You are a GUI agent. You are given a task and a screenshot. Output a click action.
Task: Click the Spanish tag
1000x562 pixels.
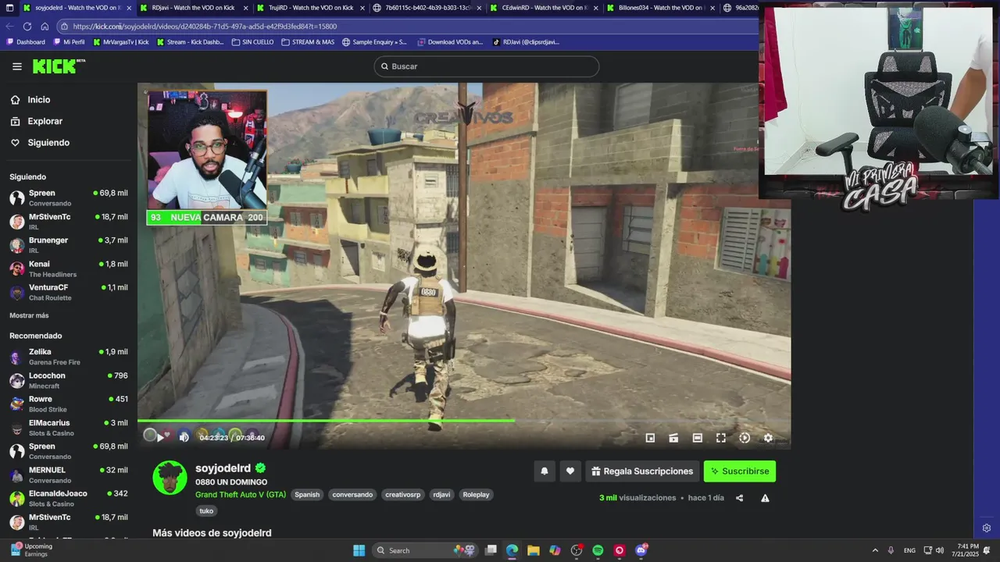tap(307, 495)
